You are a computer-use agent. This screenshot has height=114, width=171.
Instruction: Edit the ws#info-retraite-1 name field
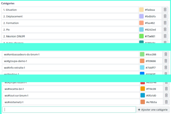point(71,68)
